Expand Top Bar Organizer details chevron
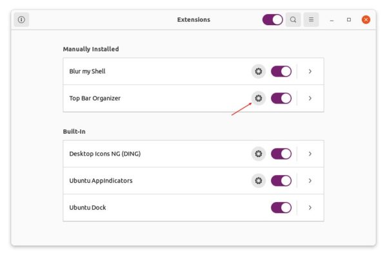387x258 pixels. pyautogui.click(x=310, y=98)
